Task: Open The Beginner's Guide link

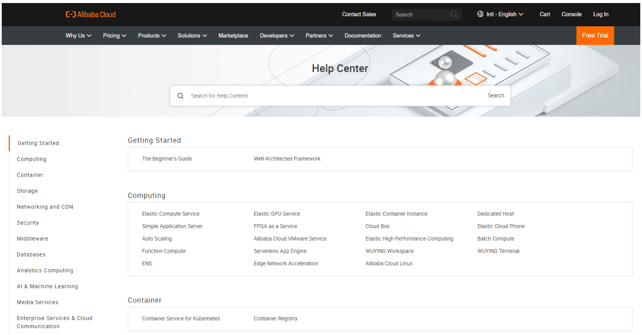Action: tap(167, 159)
